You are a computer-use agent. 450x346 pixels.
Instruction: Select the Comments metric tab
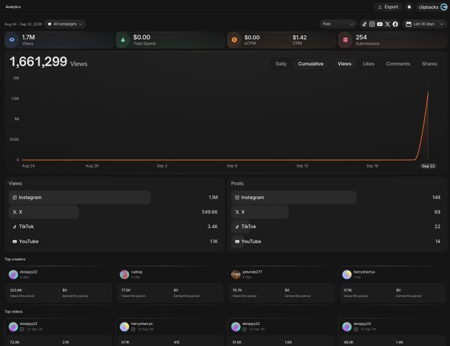point(398,64)
